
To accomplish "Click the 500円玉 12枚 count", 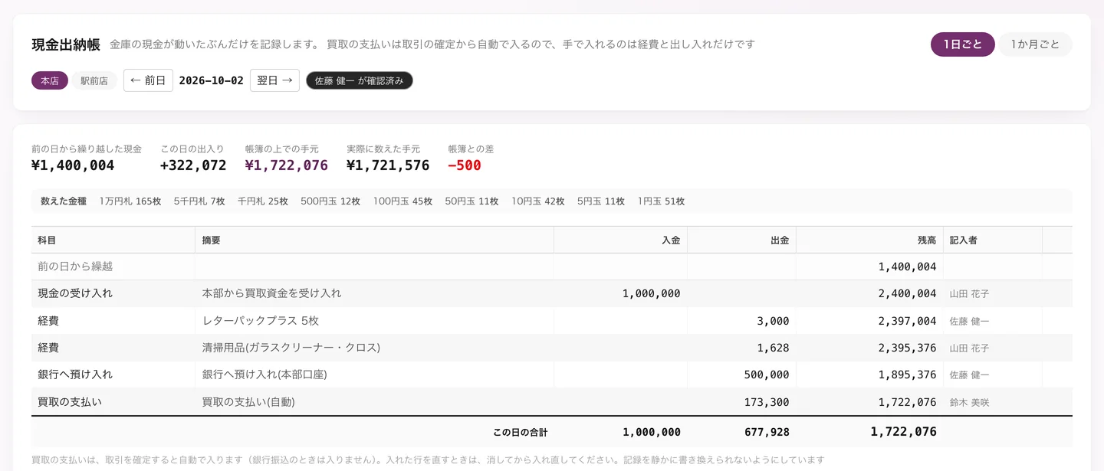I will [x=330, y=201].
